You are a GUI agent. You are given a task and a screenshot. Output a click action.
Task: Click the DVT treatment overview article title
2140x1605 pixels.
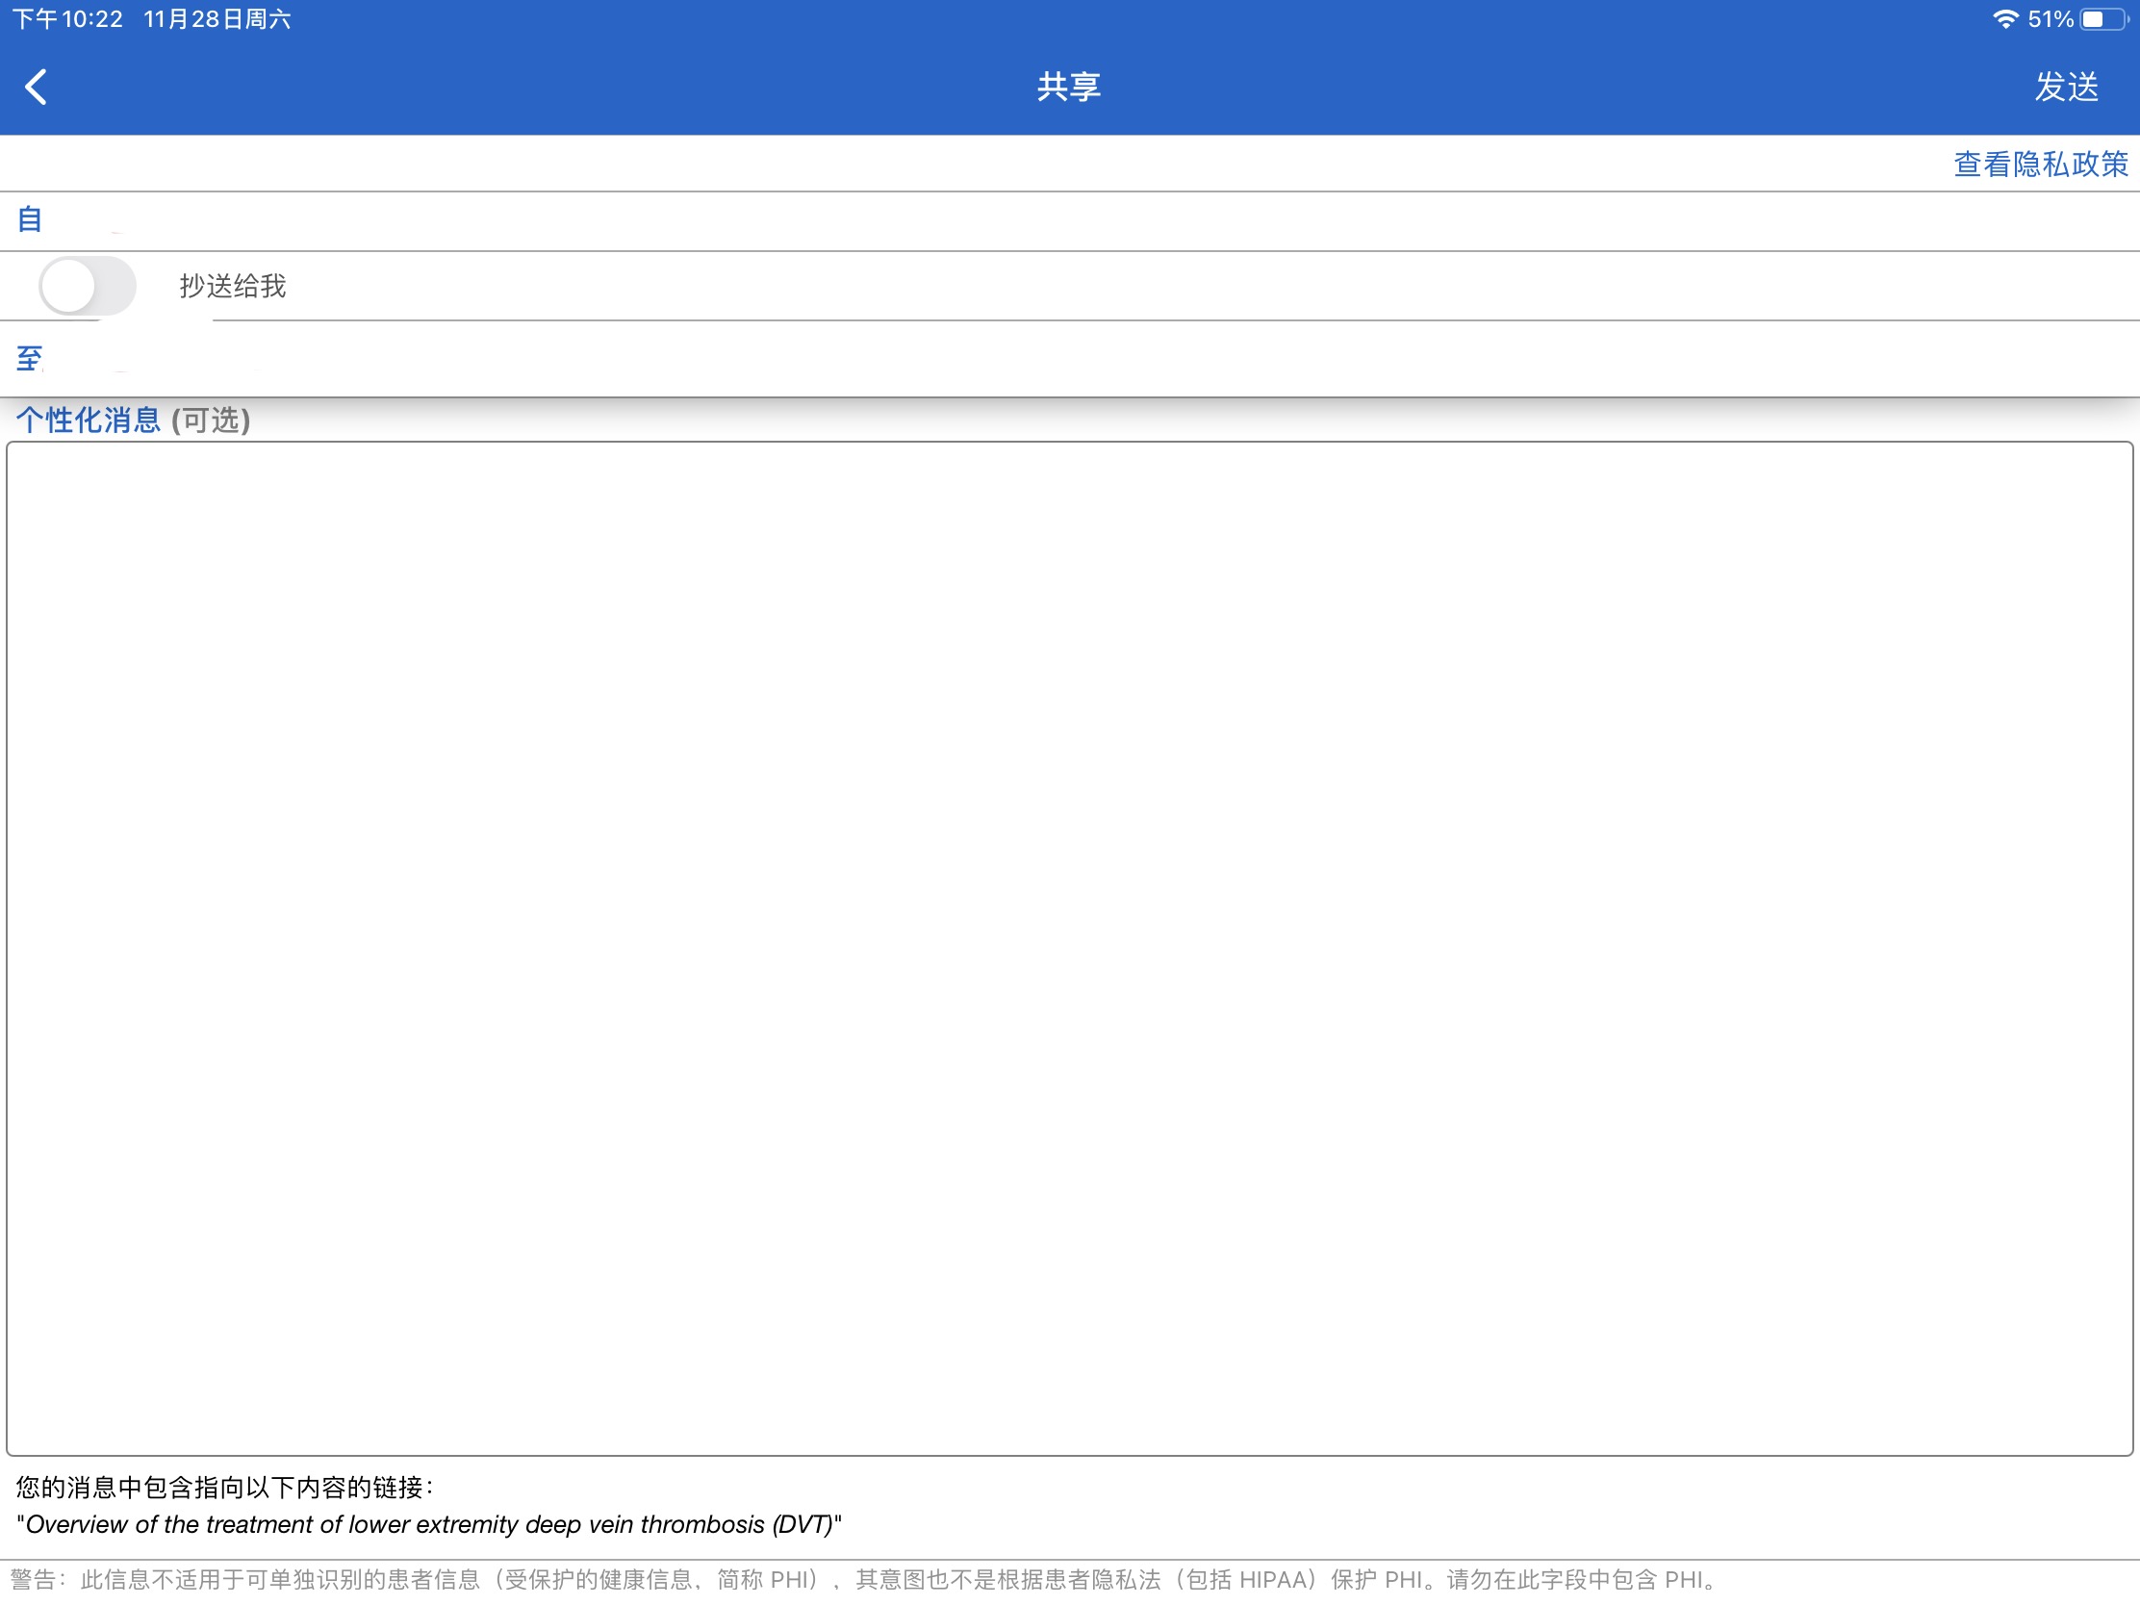pos(428,1525)
